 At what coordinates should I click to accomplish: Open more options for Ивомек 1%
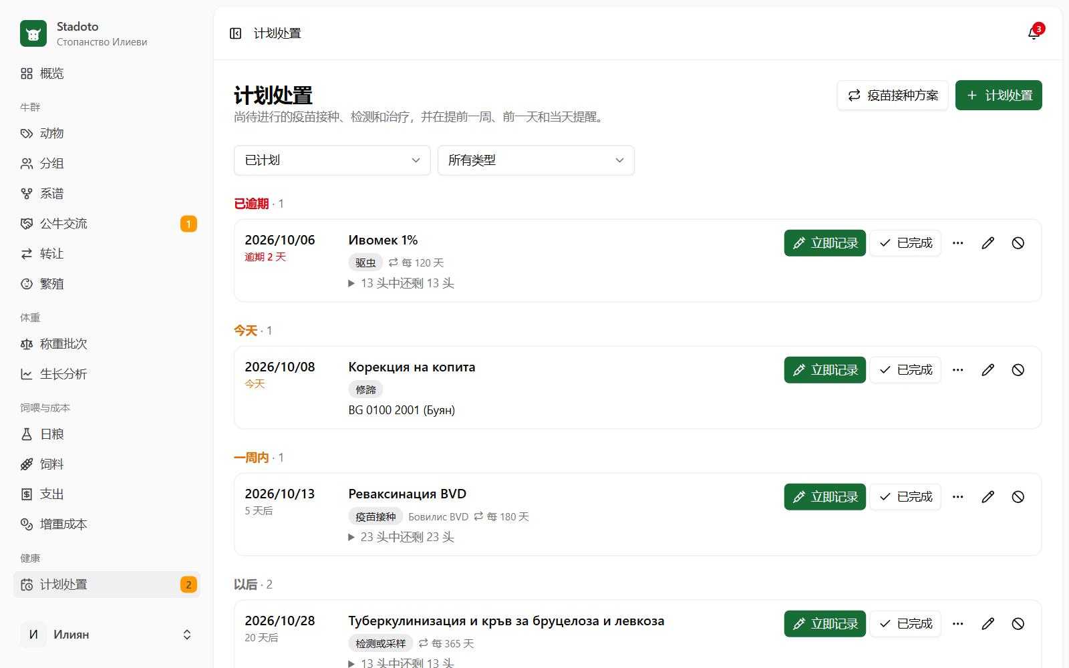957,243
